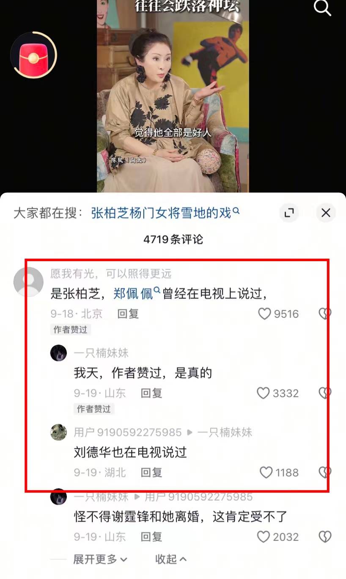Dislike the top comment with broken heart
Image resolution: width=346 pixels, height=579 pixels.
[x=325, y=314]
